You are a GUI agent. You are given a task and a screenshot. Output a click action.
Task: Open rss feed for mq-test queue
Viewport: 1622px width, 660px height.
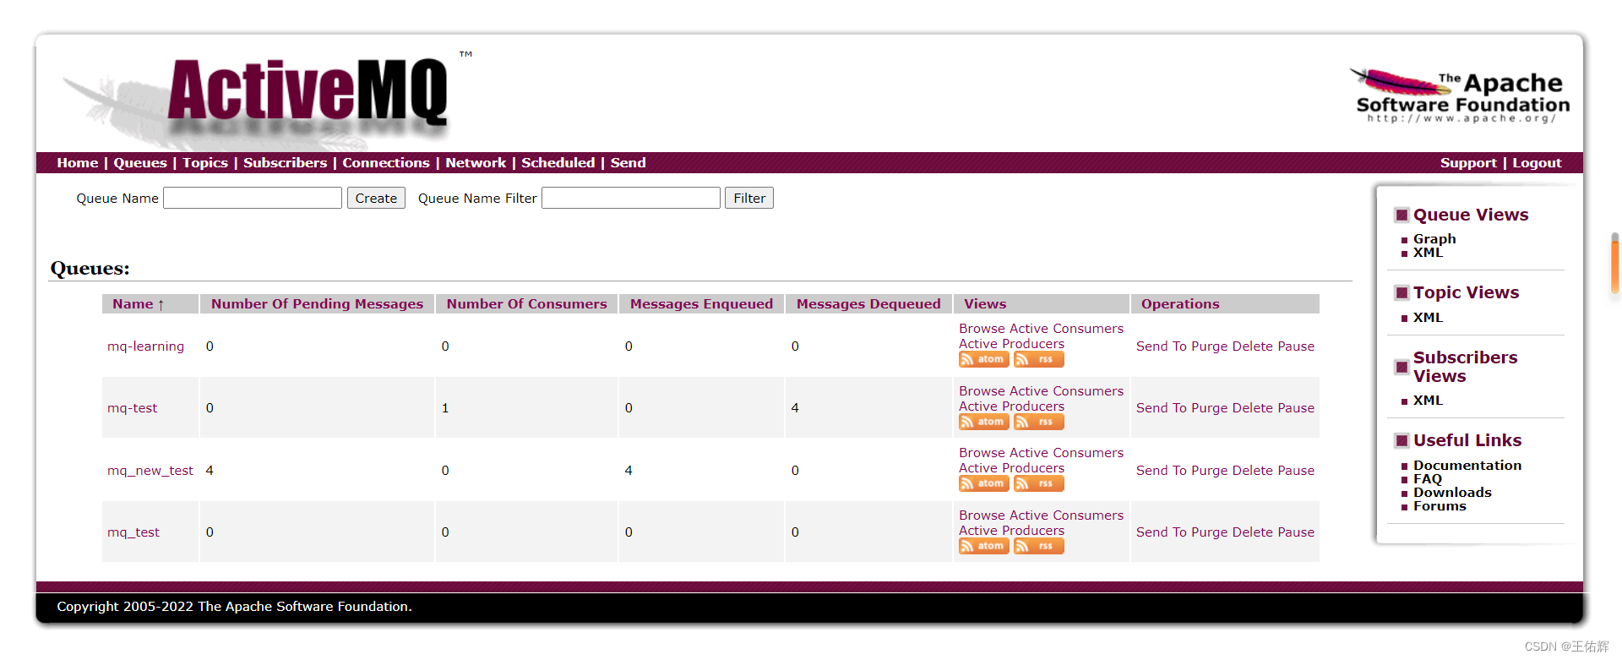click(1038, 422)
